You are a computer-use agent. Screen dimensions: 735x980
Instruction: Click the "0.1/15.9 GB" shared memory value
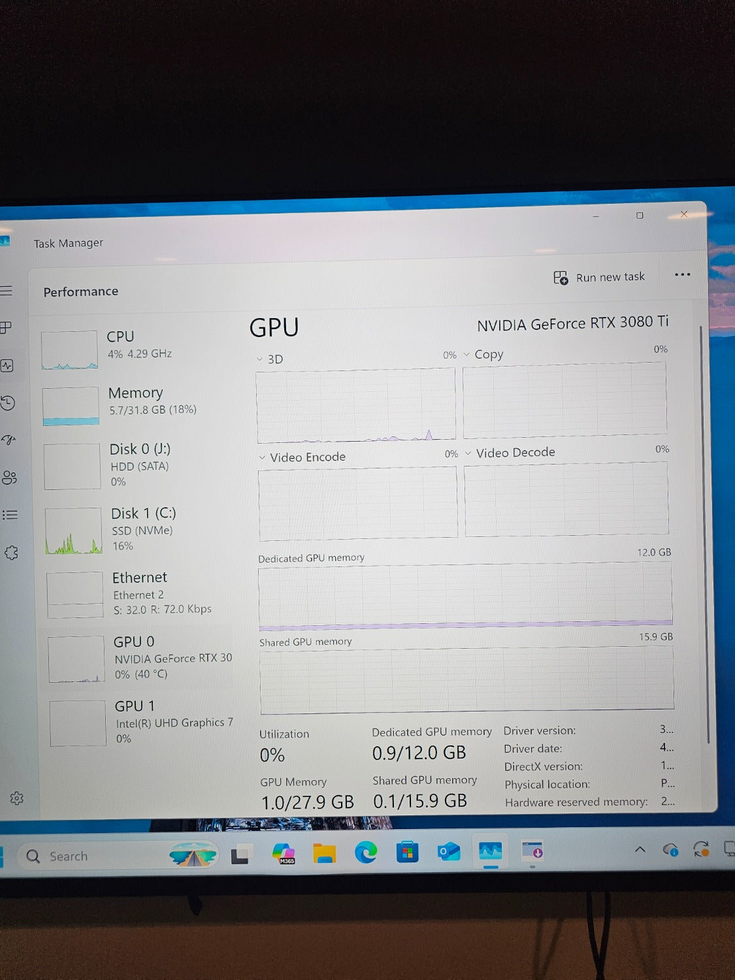click(x=420, y=801)
